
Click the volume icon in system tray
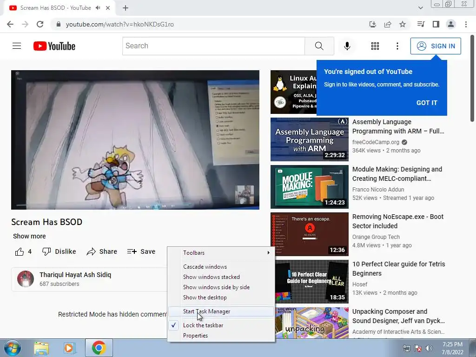pos(429,348)
